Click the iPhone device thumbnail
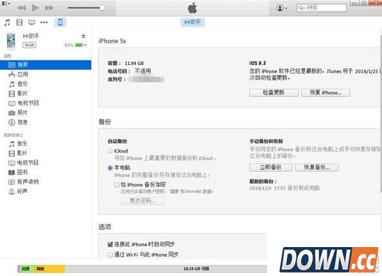The width and height of the screenshot is (382, 276). (11, 41)
